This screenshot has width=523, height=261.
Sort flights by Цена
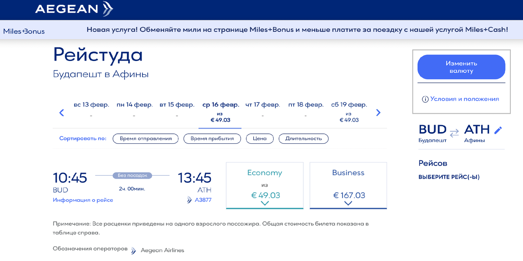(x=259, y=138)
